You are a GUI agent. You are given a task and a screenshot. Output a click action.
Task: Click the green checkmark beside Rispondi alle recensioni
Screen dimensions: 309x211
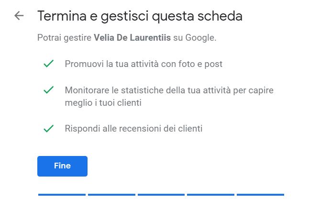48,128
